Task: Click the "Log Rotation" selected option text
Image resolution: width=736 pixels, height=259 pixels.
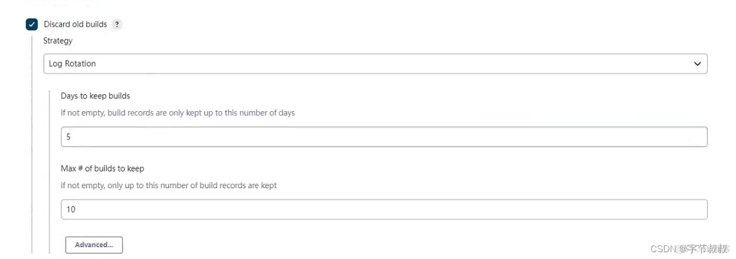Action: (x=72, y=63)
